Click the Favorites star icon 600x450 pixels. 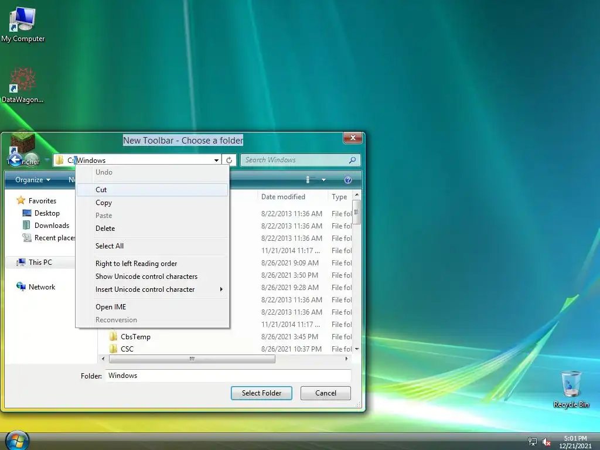pyautogui.click(x=21, y=200)
